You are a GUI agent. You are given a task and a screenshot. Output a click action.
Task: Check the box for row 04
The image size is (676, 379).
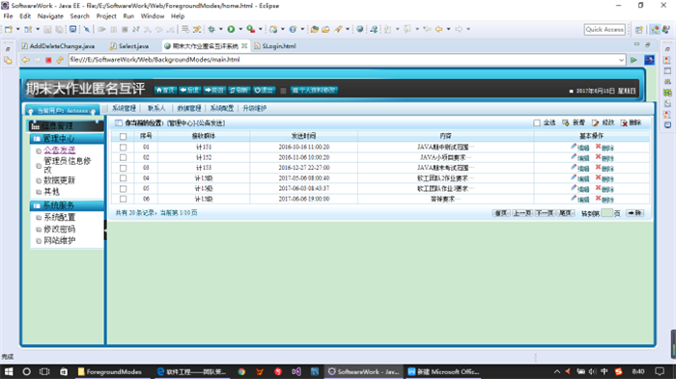point(124,178)
